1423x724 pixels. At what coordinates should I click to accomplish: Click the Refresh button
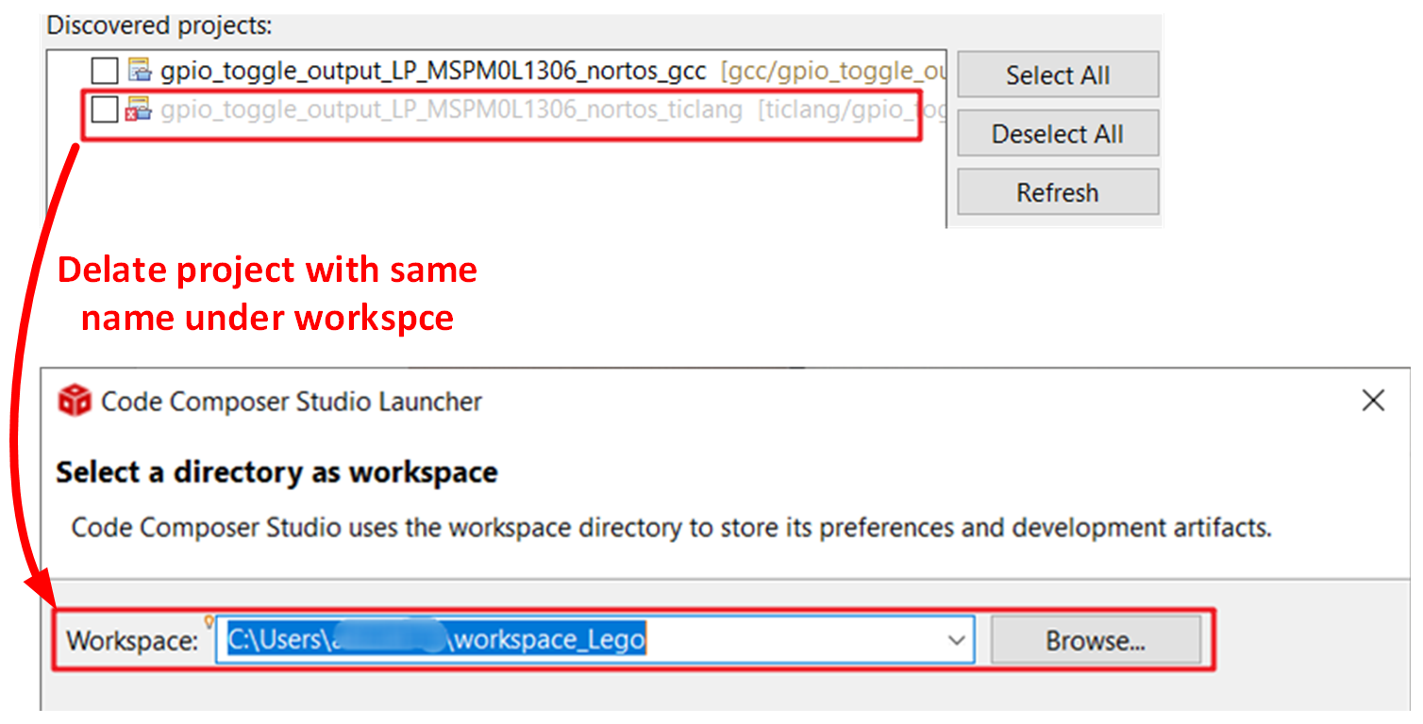pyautogui.click(x=1058, y=192)
